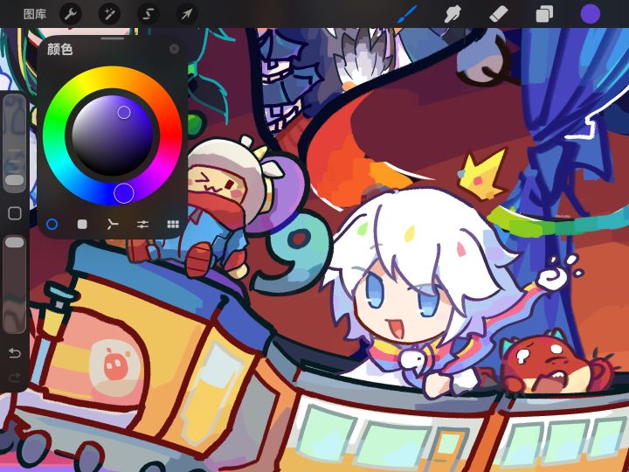Click the brush size slider handle
The width and height of the screenshot is (629, 472).
coord(15,179)
